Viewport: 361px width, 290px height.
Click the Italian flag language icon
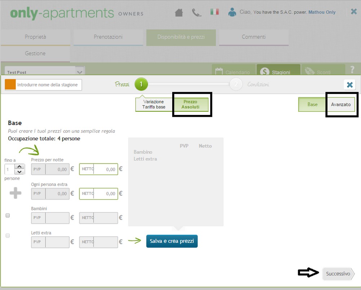pos(214,12)
